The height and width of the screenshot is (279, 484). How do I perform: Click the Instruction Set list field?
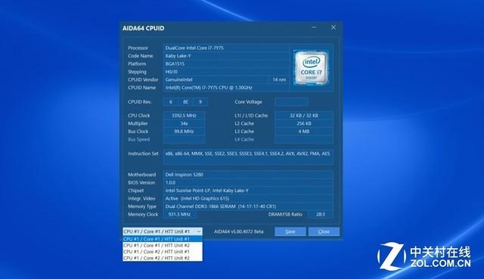(248, 157)
